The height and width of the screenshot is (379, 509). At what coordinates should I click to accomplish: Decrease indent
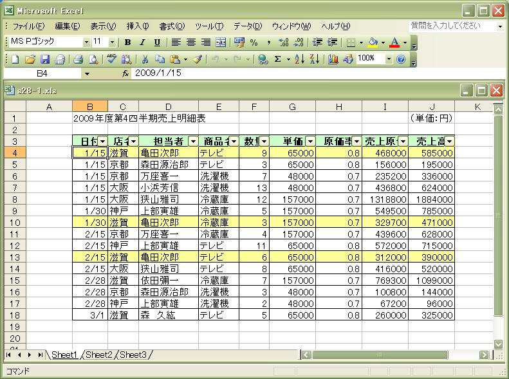tap(317, 42)
